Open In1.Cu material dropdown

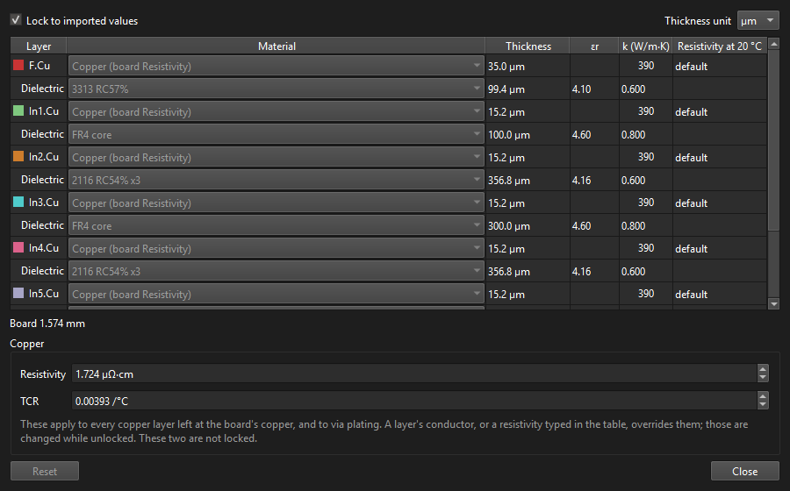click(276, 111)
